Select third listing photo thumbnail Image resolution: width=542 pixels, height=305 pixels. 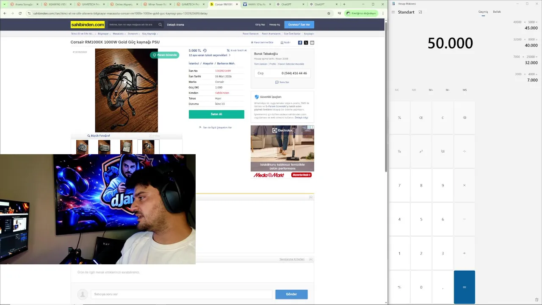coord(126,147)
